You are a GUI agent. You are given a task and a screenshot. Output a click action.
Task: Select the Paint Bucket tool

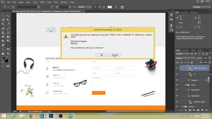coord(8,37)
